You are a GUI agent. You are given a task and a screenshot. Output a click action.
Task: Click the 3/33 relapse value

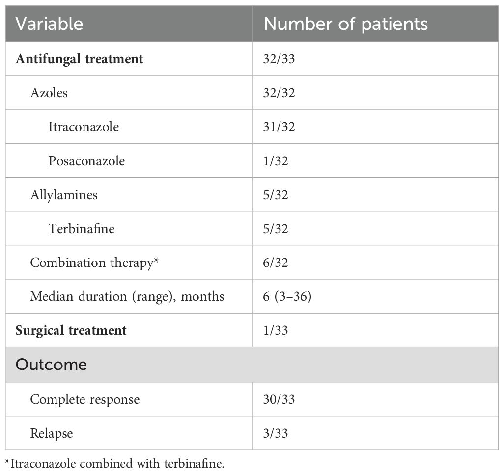pyautogui.click(x=276, y=433)
